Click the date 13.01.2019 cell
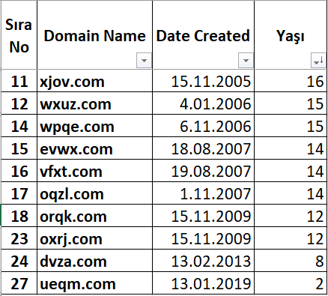Screen dimensions: 328x296 point(203,283)
